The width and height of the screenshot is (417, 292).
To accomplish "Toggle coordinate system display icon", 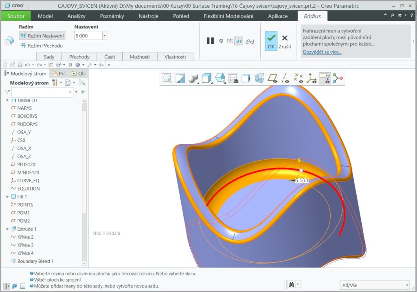I will click(x=312, y=78).
